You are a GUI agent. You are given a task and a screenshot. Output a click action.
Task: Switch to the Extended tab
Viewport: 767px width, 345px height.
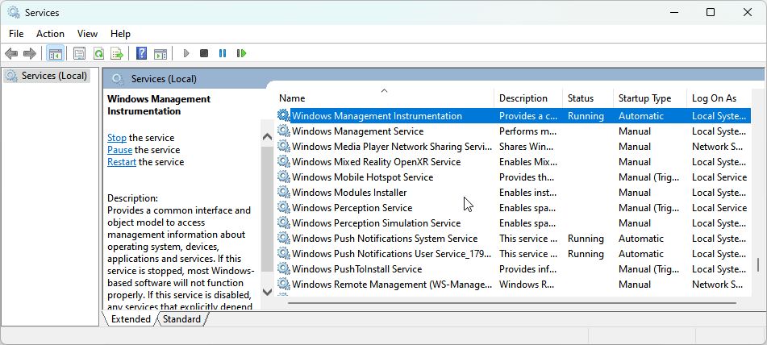coord(131,319)
